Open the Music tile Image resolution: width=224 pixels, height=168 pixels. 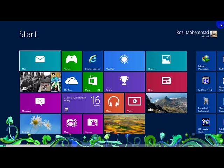(x=114, y=103)
